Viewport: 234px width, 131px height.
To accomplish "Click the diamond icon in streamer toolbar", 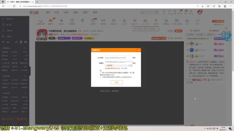I will [156, 20].
